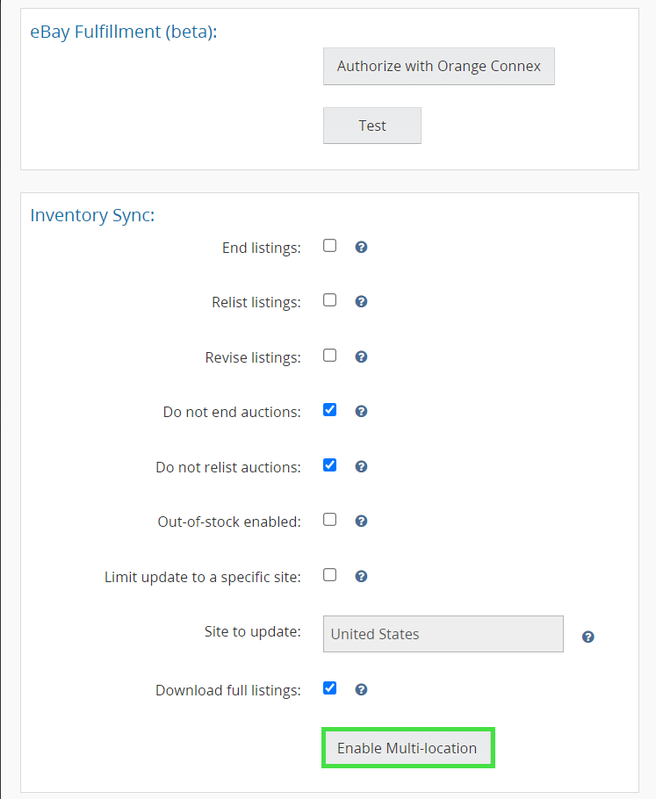This screenshot has width=656, height=799.
Task: Open help icon beside End listings
Action: click(x=361, y=247)
